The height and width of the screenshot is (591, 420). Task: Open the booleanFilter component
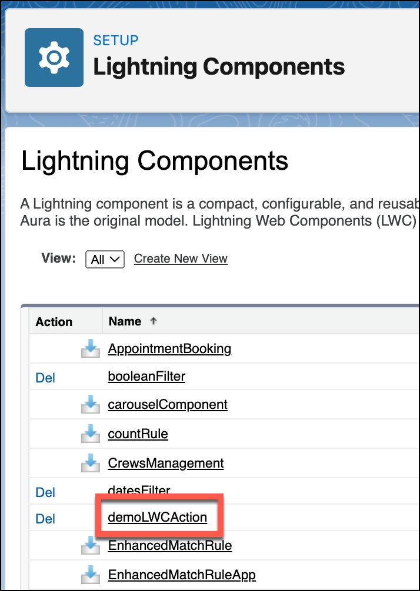[146, 377]
